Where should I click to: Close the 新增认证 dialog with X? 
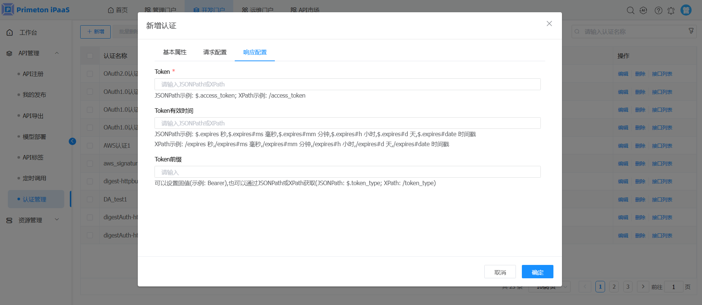(x=549, y=24)
